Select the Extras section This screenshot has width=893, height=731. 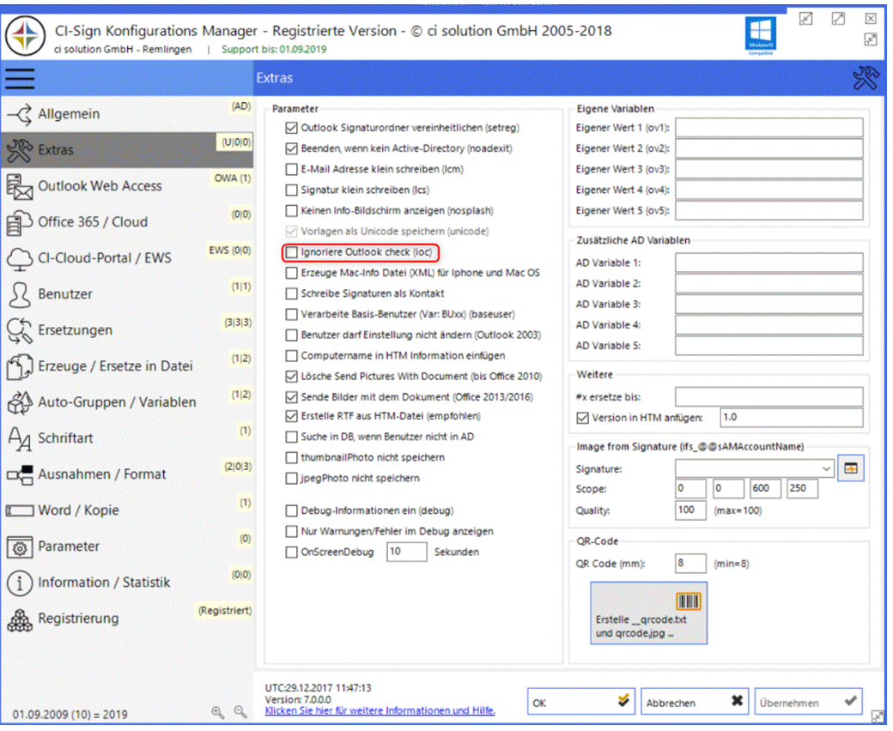coord(19,149)
